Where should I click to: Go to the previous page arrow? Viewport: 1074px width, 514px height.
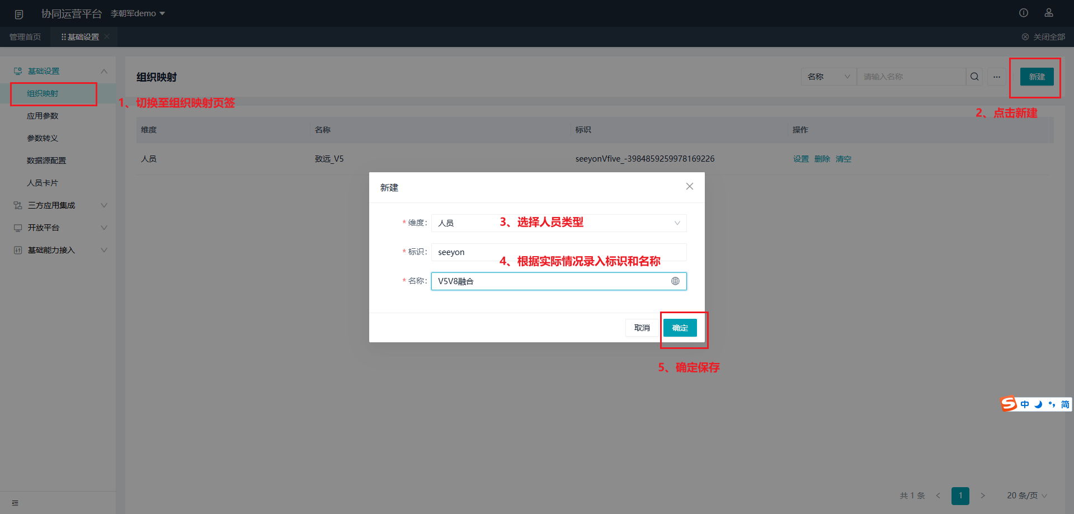click(x=938, y=496)
